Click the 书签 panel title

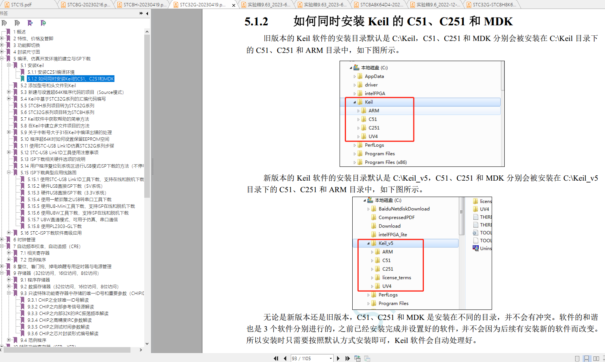point(4,13)
